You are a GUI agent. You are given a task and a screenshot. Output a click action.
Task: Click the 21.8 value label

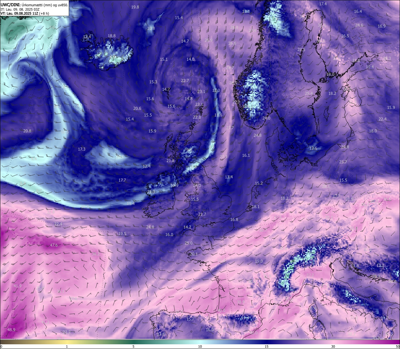[170, 161]
